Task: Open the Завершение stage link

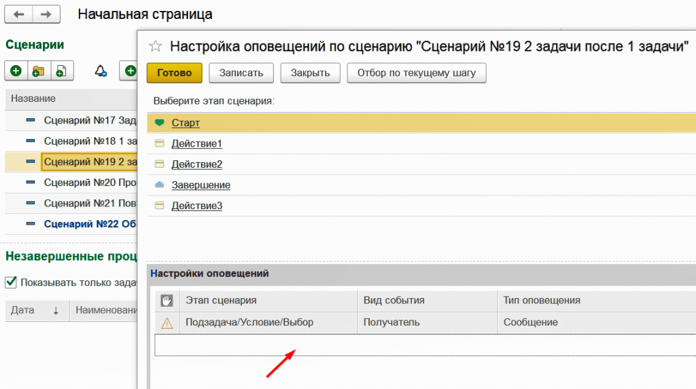Action: pyautogui.click(x=201, y=185)
